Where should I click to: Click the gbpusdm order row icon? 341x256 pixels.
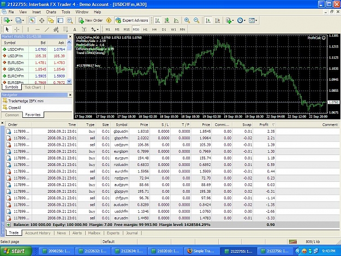coord(9,132)
